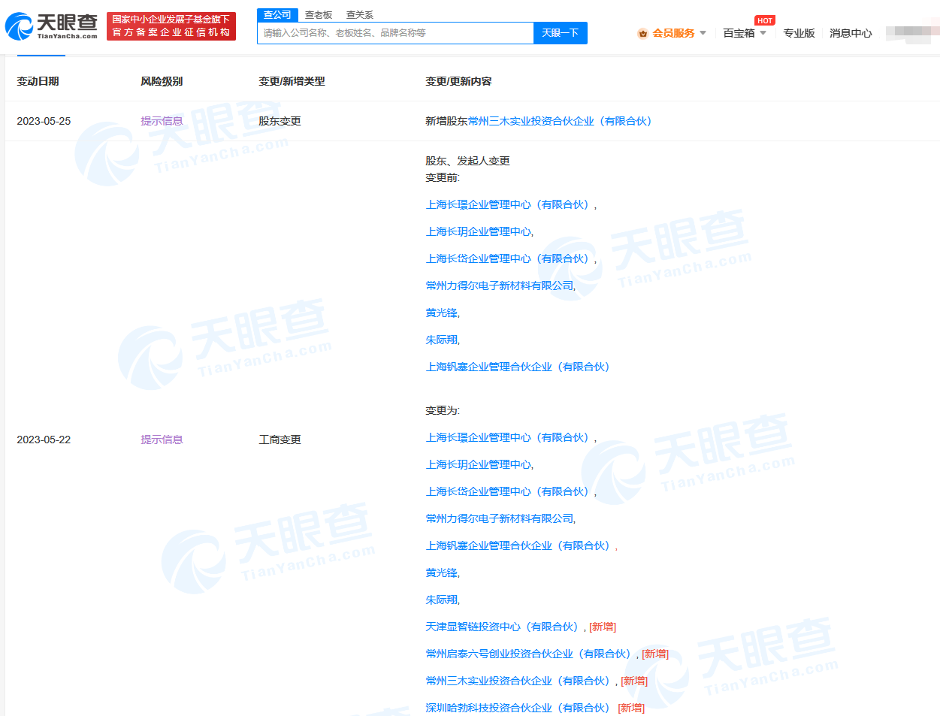The image size is (940, 716).
Task: Open 黄光锋 under 变更前
Action: pos(441,313)
